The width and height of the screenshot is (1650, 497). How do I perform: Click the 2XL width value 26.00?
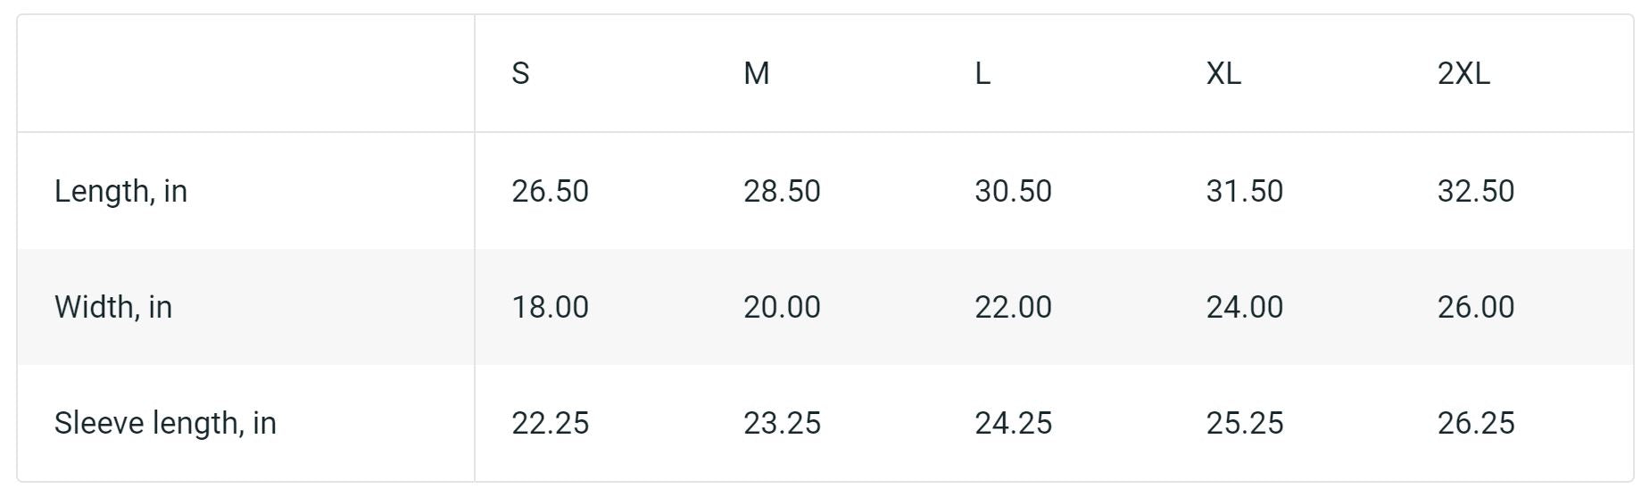tap(1475, 307)
